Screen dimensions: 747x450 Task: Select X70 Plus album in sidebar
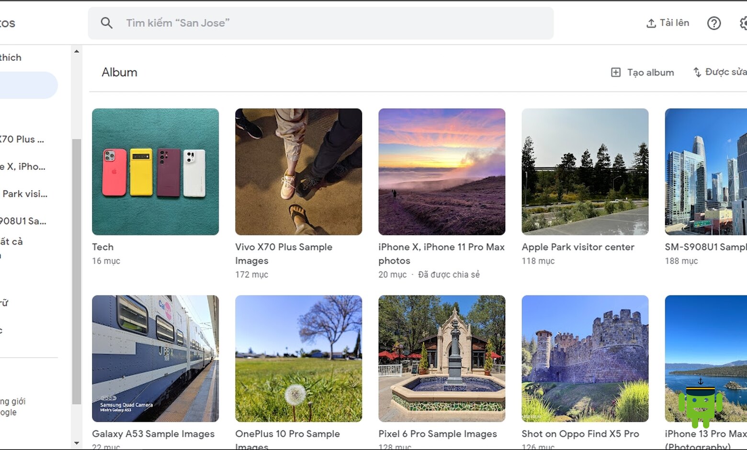tap(22, 139)
